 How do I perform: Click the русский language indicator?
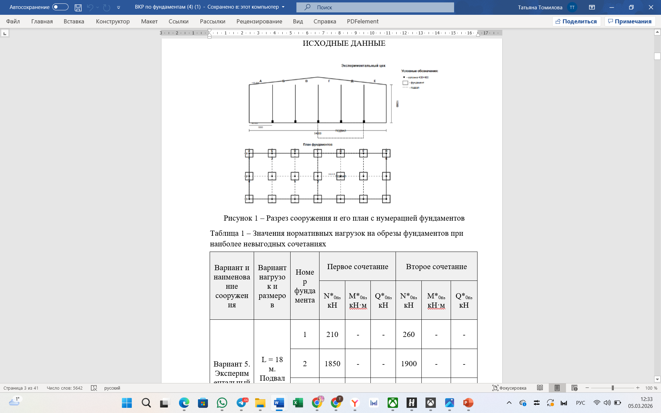(112, 388)
